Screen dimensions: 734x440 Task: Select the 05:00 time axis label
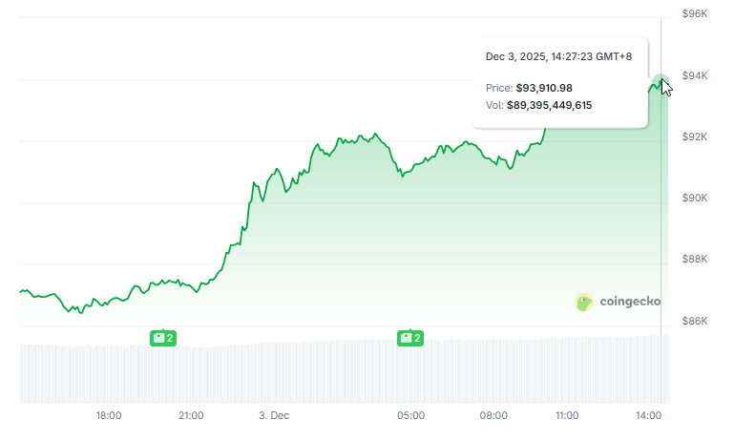[411, 416]
